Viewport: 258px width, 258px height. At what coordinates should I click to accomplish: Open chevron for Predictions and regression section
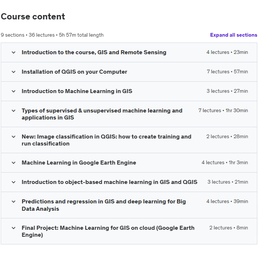(14, 202)
